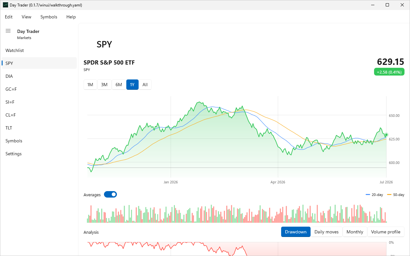
Task: Switch analysis to Daily moves
Action: point(326,232)
